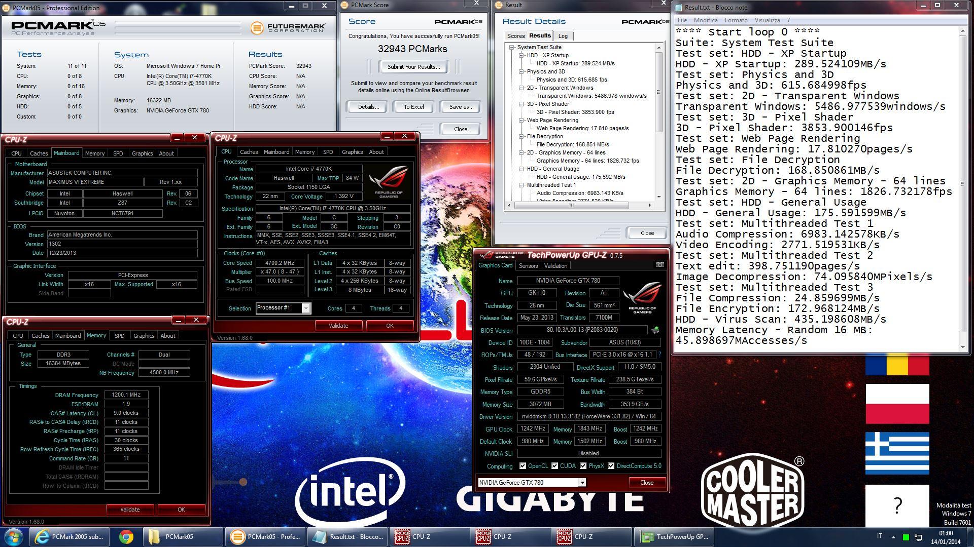Open the Windows Start menu orb
This screenshot has width=974, height=547.
click(13, 537)
